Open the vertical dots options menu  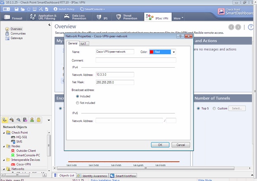point(244,27)
